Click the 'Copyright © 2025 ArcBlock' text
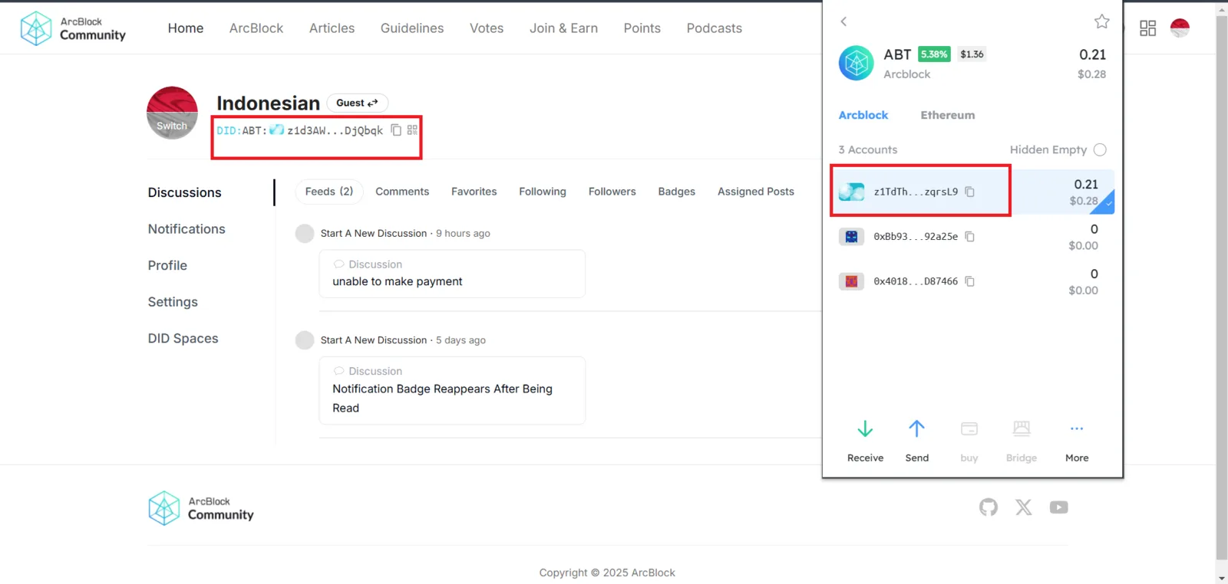 tap(607, 573)
